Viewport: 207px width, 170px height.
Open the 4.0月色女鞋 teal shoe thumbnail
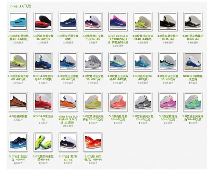tap(143, 62)
